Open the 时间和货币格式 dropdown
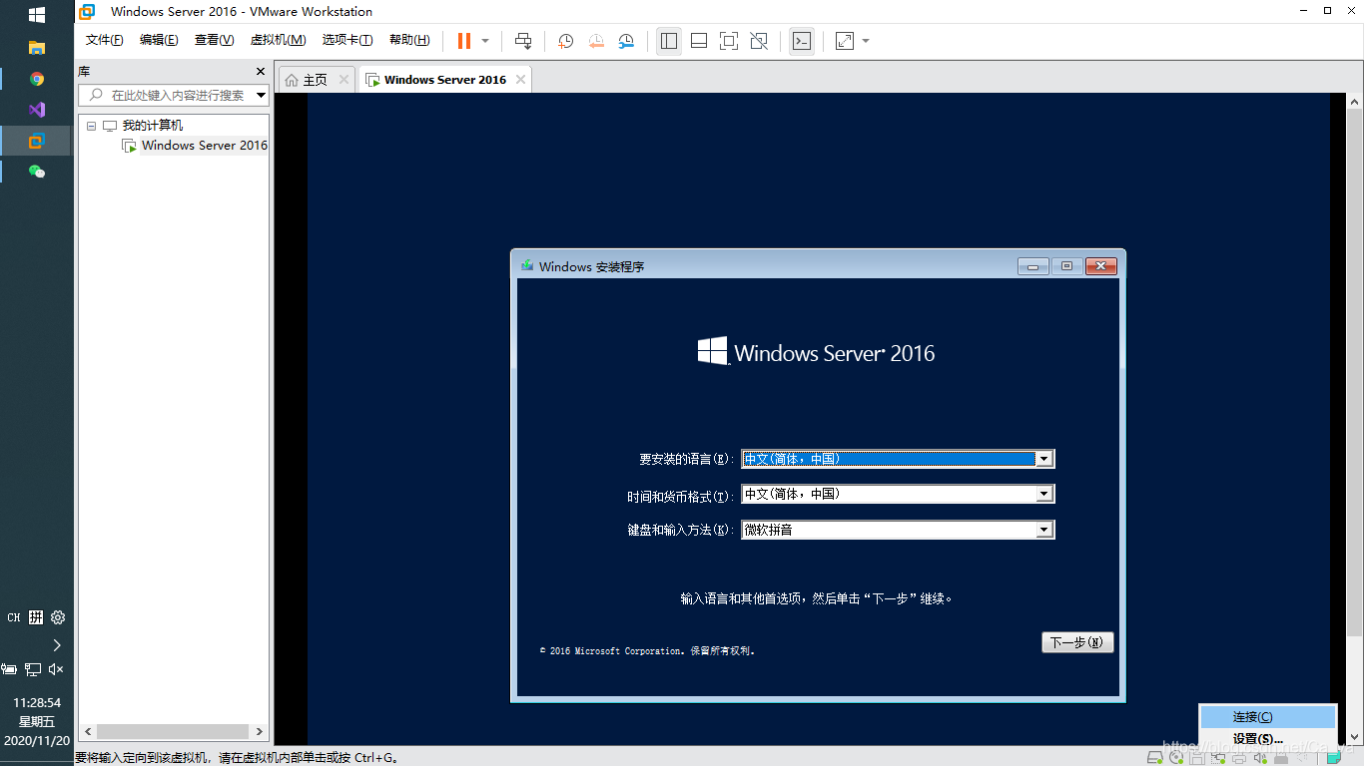This screenshot has width=1364, height=766. point(1044,494)
